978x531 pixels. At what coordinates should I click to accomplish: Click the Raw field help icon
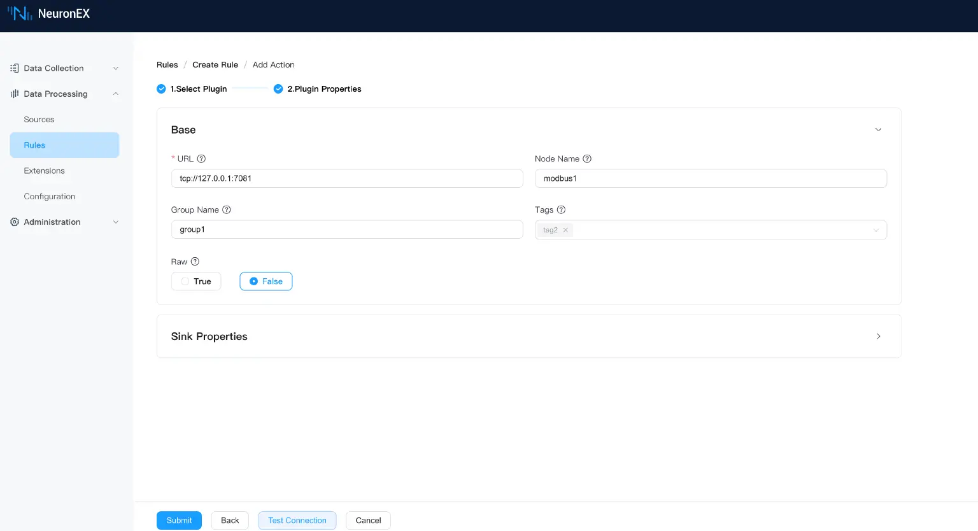tap(195, 262)
